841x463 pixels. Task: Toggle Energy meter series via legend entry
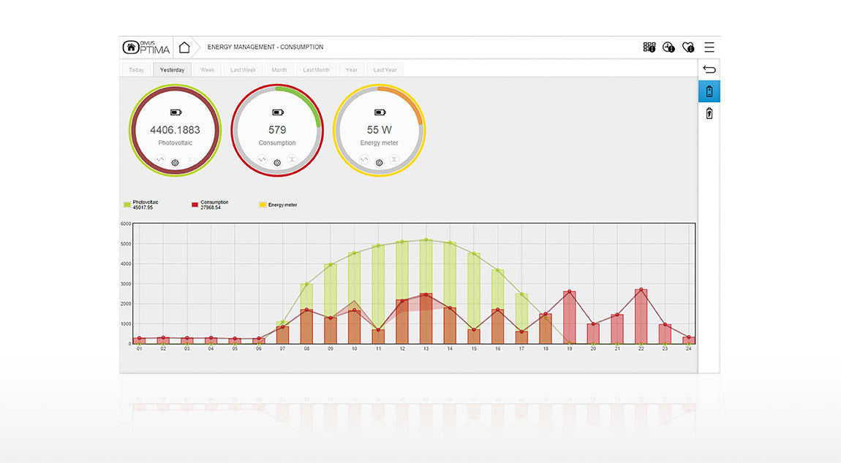pos(278,204)
